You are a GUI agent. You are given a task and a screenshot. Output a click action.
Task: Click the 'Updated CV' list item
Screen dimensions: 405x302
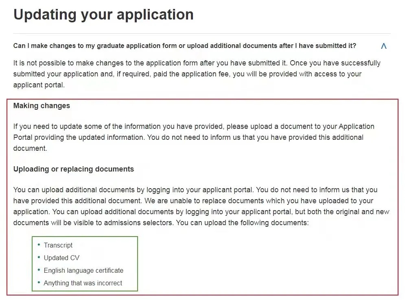pyautogui.click(x=61, y=258)
